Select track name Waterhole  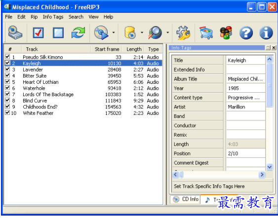[x=34, y=88]
